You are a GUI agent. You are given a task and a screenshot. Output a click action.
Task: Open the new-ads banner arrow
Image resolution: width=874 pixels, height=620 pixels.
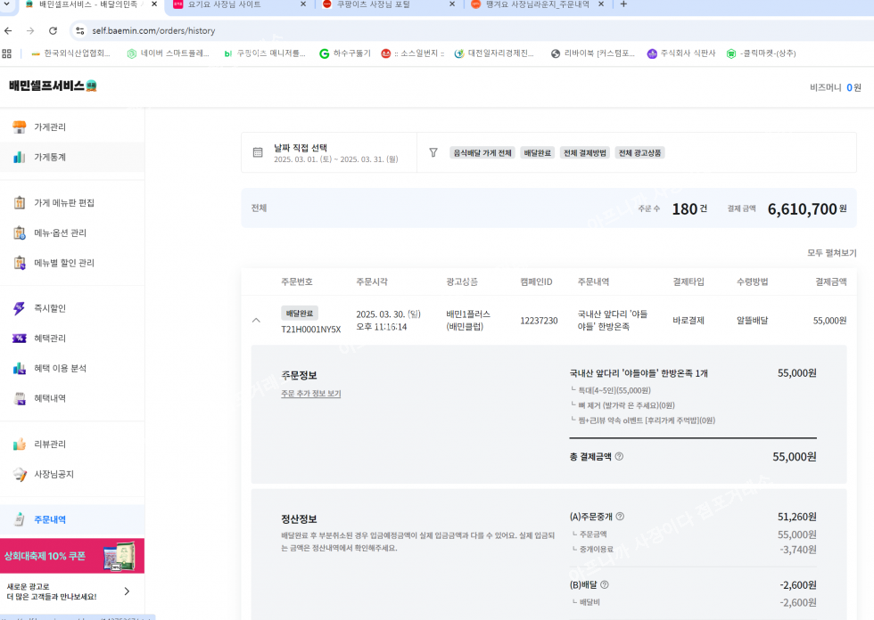(x=127, y=591)
